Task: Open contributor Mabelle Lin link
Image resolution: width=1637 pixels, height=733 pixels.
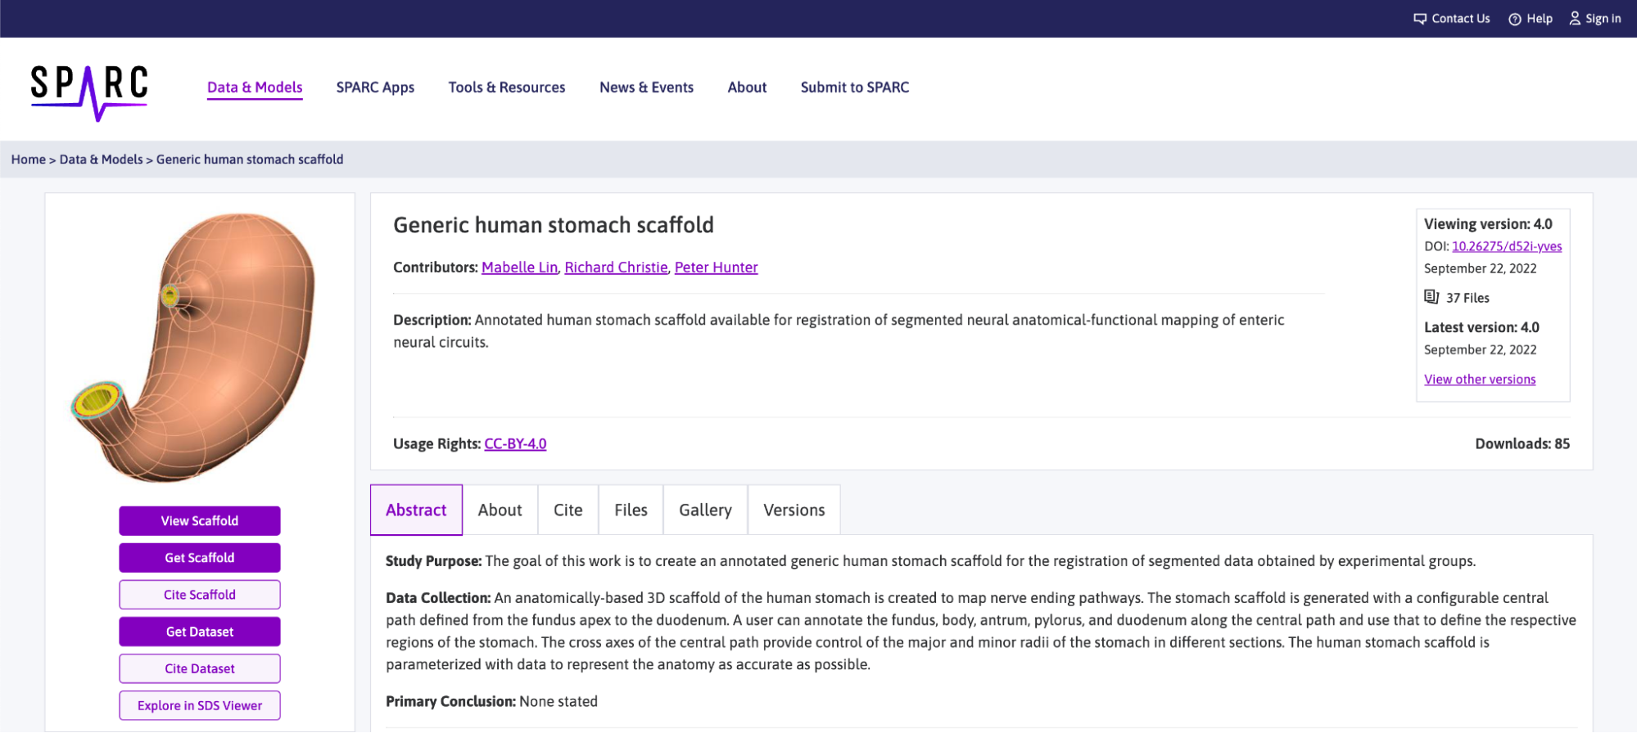Action: tap(519, 268)
